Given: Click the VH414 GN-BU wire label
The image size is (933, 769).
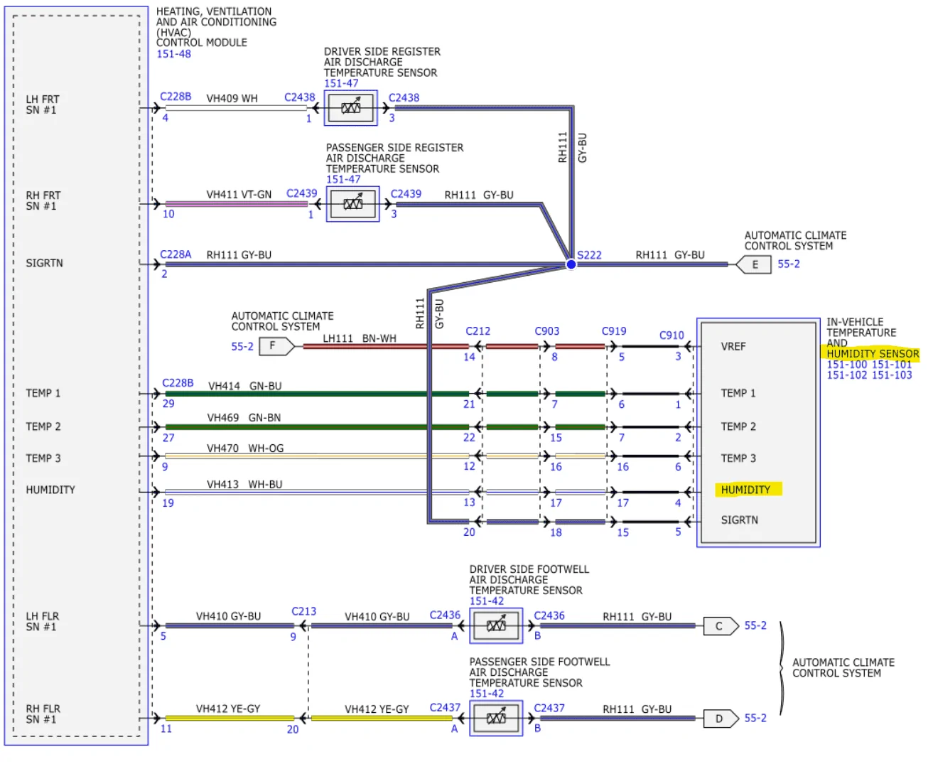Looking at the screenshot, I should click(x=244, y=386).
